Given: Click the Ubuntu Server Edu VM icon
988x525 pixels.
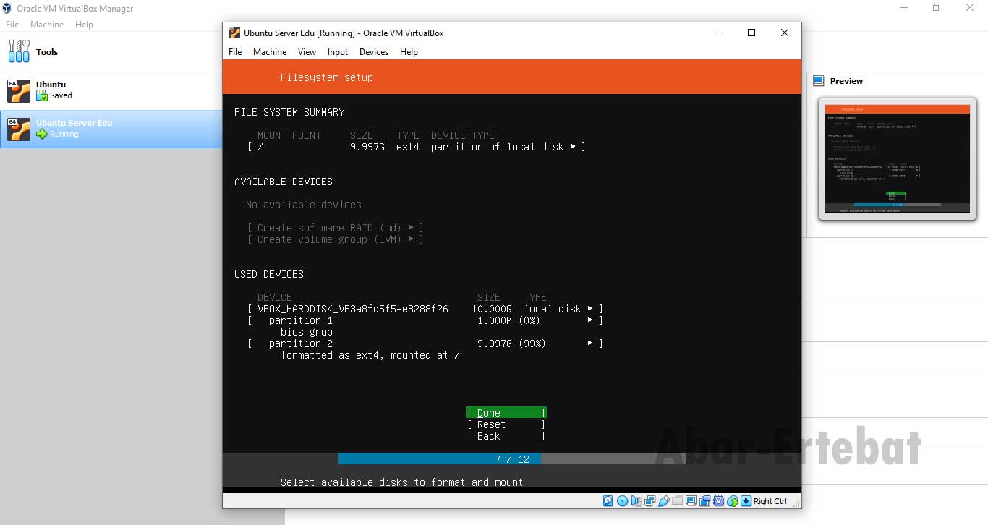Looking at the screenshot, I should (19, 129).
